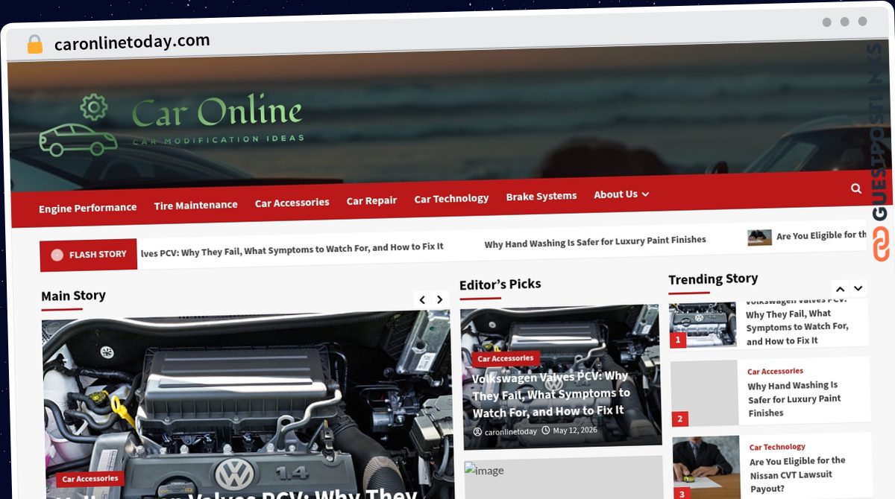Click clock icon beside May 12, 2026
Screen dimensions: 895x499
545,430
